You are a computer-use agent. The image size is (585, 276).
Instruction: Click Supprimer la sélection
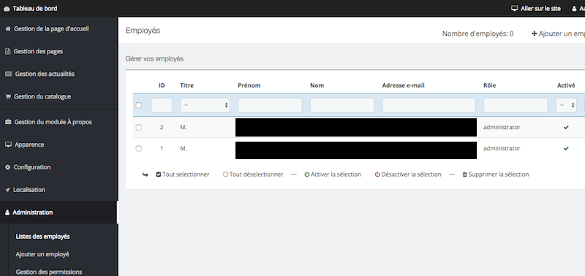[499, 175]
